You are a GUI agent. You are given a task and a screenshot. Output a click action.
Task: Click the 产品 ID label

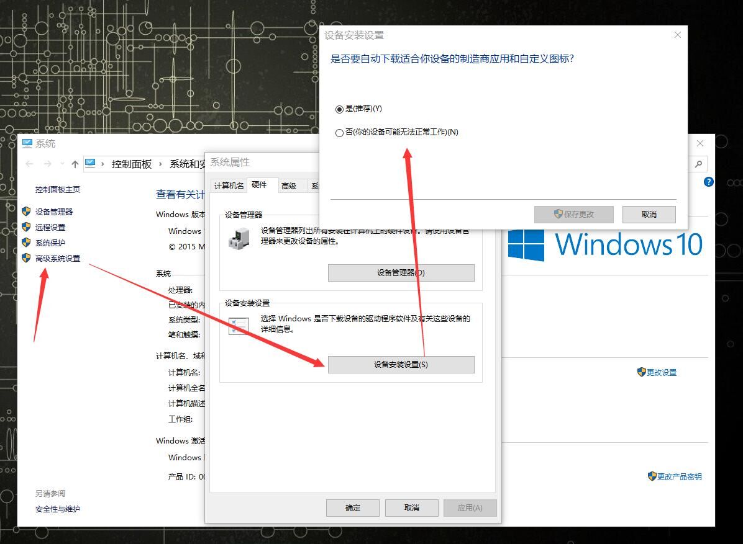183,477
